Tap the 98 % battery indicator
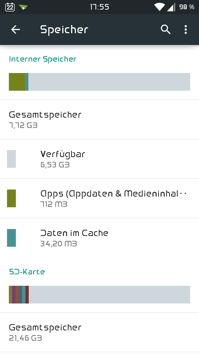The height and width of the screenshot is (354, 199). coord(187,7)
